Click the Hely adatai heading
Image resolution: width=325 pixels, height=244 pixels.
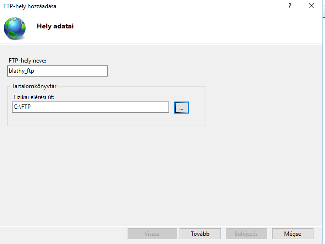[55, 26]
